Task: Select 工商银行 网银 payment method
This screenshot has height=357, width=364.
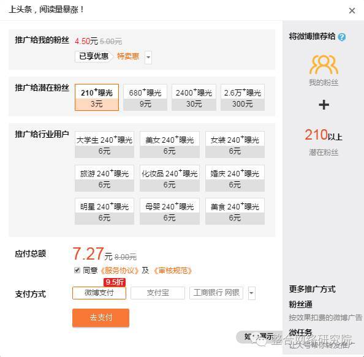Action: (x=216, y=293)
